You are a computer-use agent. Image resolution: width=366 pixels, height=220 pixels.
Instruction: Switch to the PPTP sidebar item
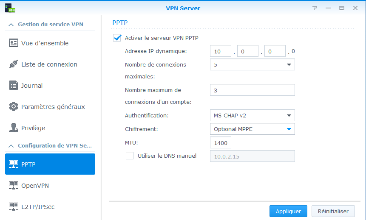pyautogui.click(x=50, y=164)
